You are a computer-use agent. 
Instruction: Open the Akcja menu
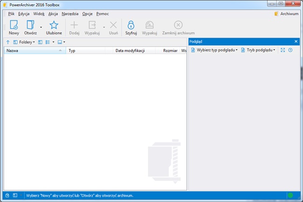coord(53,14)
